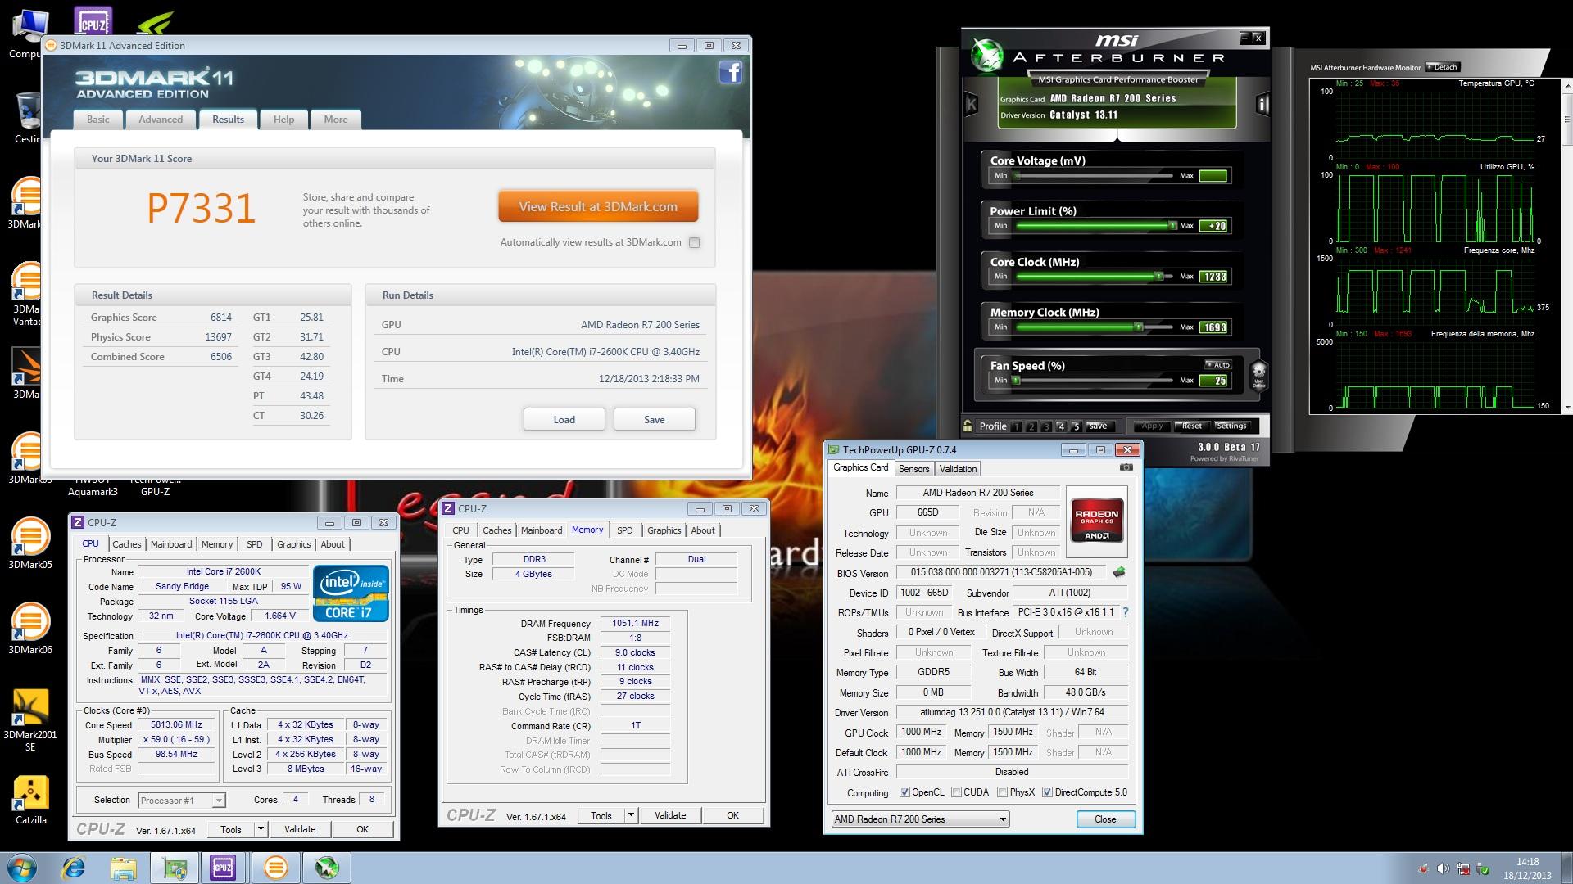Image resolution: width=1573 pixels, height=884 pixels.
Task: Toggle the PhysX checkbox in GPU-Z
Action: (x=1002, y=792)
